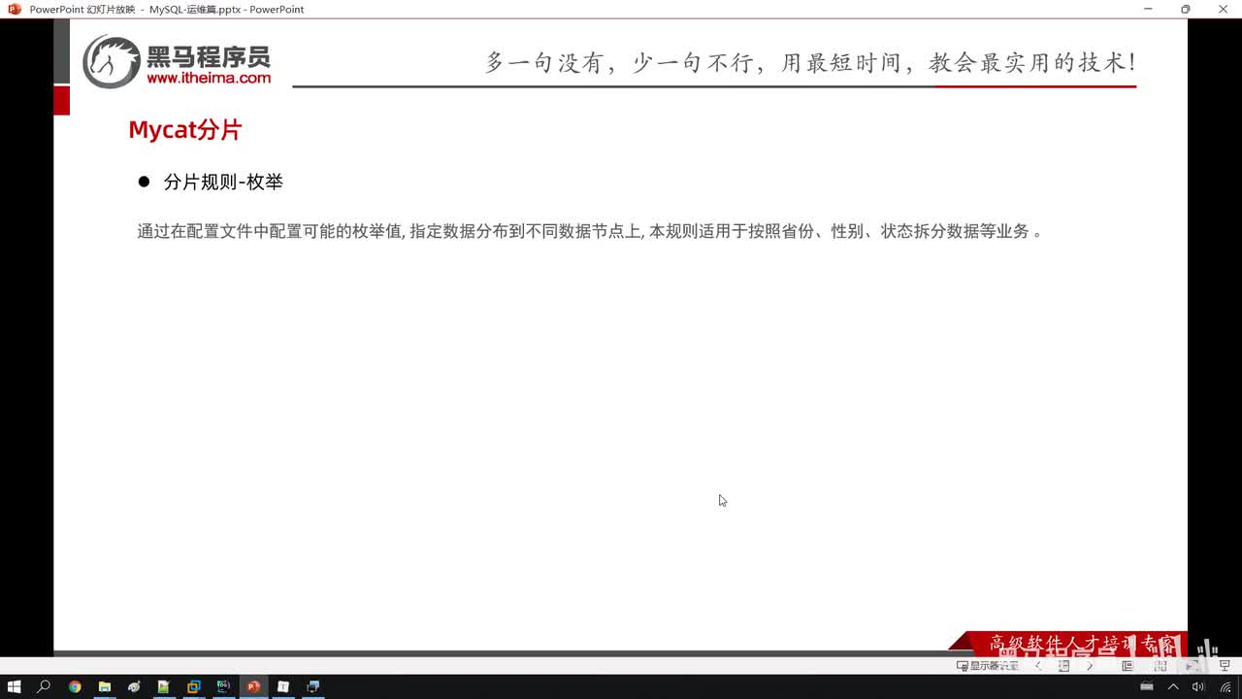
Task: Open the volume speaker control
Action: [1198, 686]
